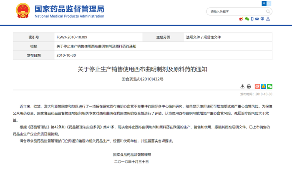Click the national emblem image
Image resolution: width=292 pixels, height=173 pixels.
coord(23,10)
